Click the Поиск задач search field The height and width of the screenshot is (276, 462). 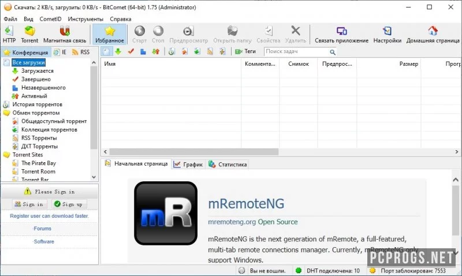point(296,51)
